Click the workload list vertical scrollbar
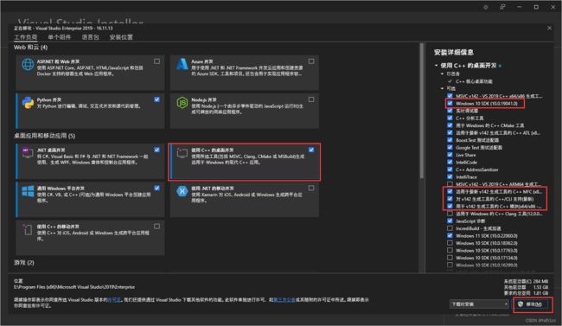The height and width of the screenshot is (326, 562). tap(422, 112)
